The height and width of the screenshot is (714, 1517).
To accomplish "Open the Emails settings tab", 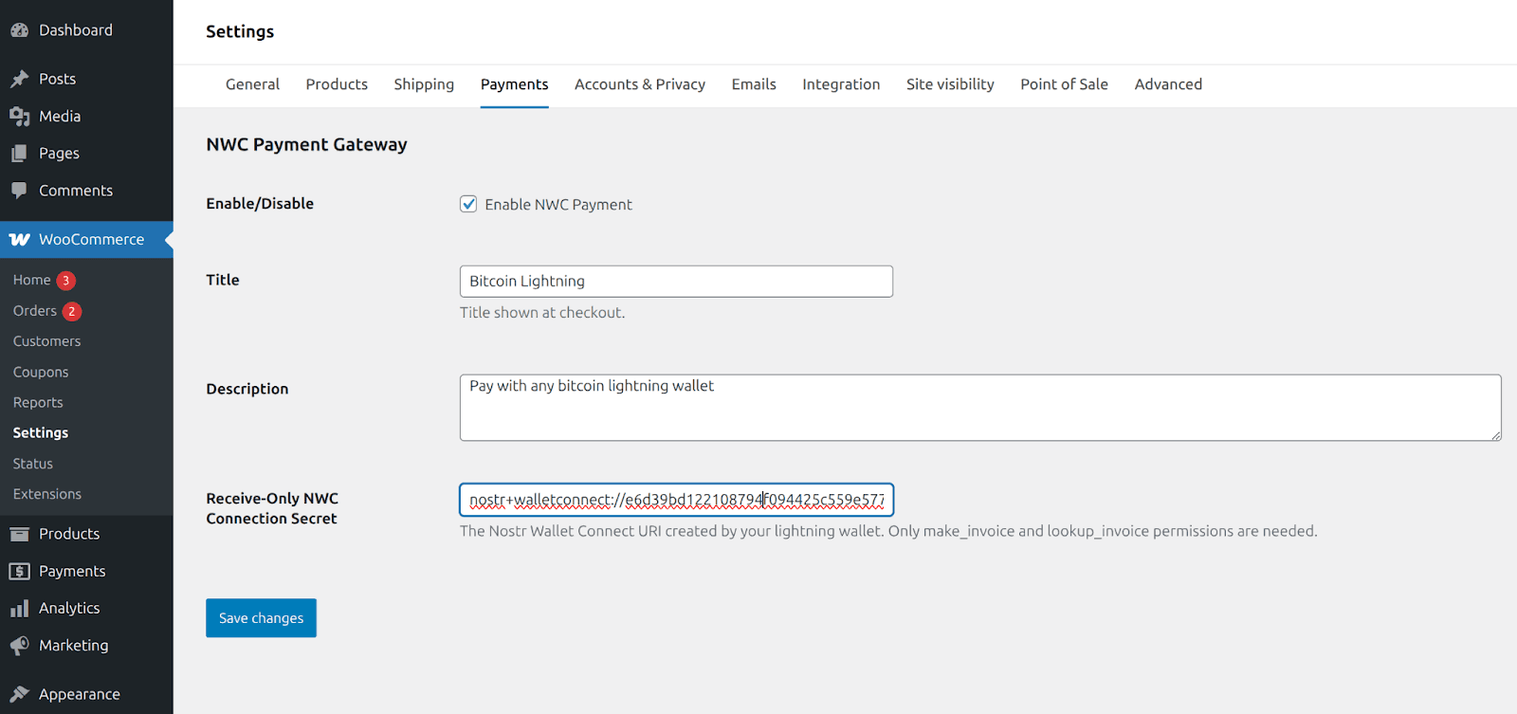I will click(754, 84).
